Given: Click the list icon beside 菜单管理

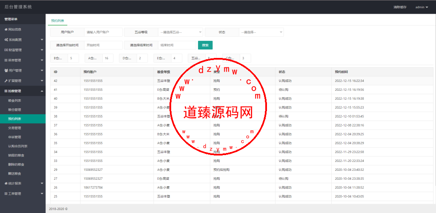Looking at the screenshot, I should [6, 60].
